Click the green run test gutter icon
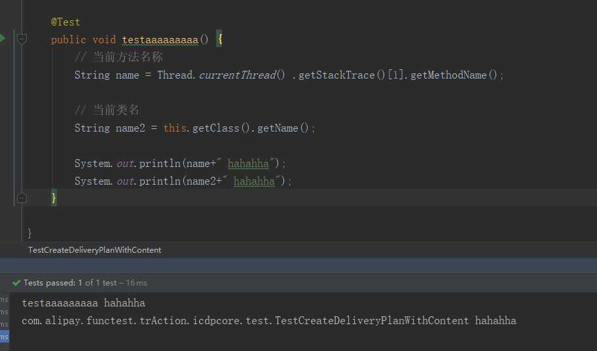 [x=2, y=38]
